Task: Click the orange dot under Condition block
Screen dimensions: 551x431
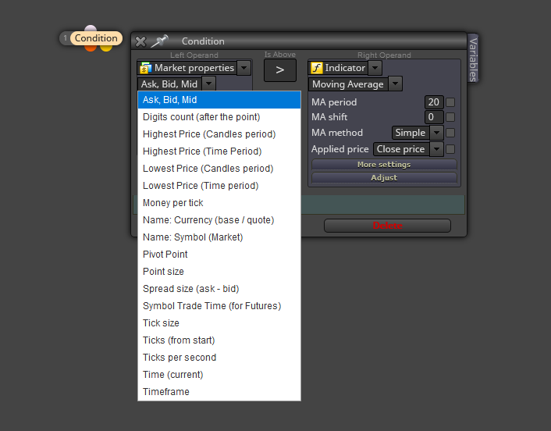Action: click(x=91, y=48)
